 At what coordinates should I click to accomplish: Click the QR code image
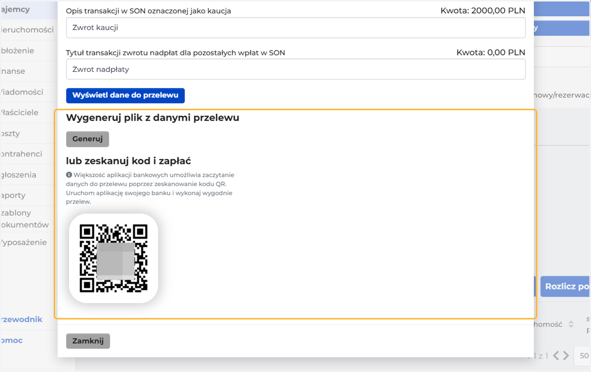[114, 258]
